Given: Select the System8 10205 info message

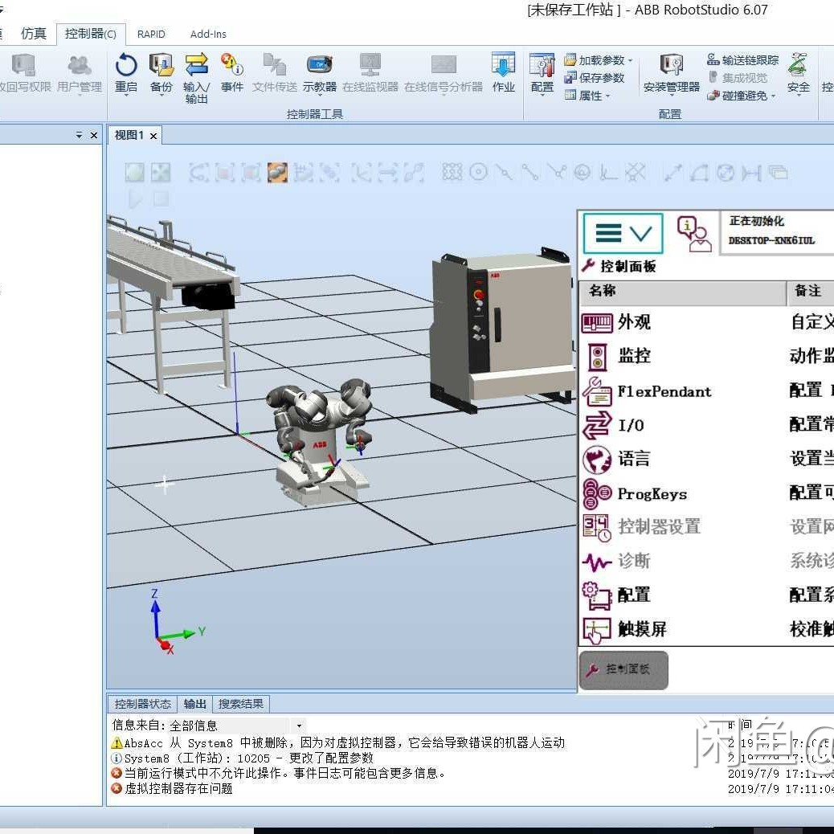Looking at the screenshot, I should [x=242, y=758].
